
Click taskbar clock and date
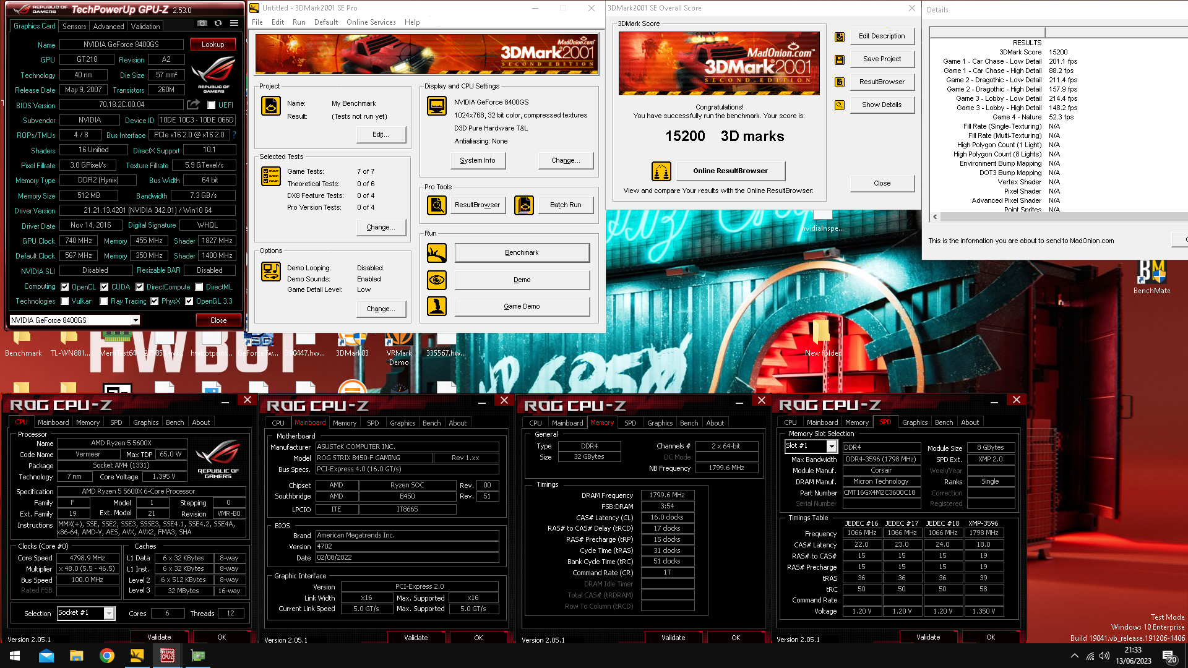pos(1133,656)
